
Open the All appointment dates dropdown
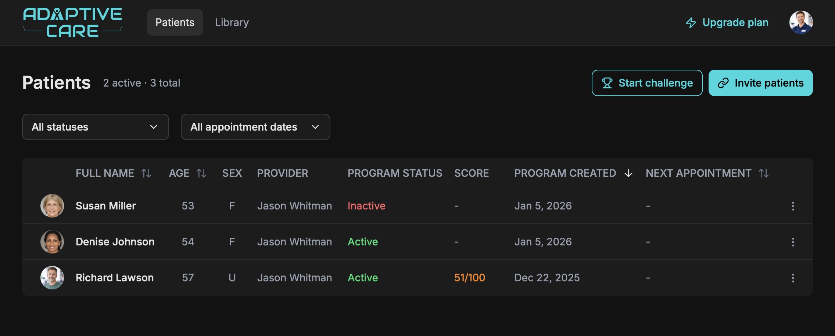coord(255,127)
